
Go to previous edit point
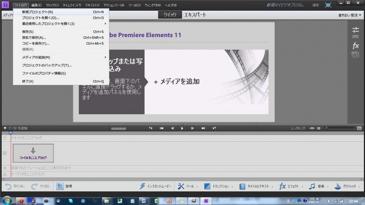(151, 128)
